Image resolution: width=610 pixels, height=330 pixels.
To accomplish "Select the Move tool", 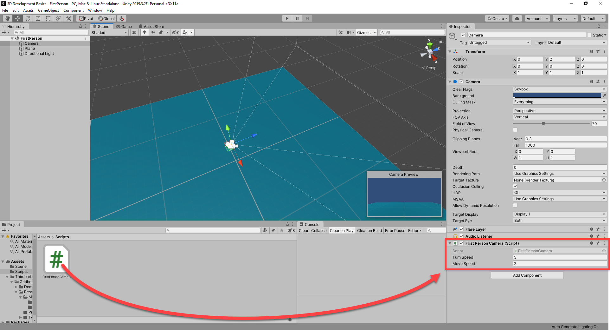I will coord(18,18).
